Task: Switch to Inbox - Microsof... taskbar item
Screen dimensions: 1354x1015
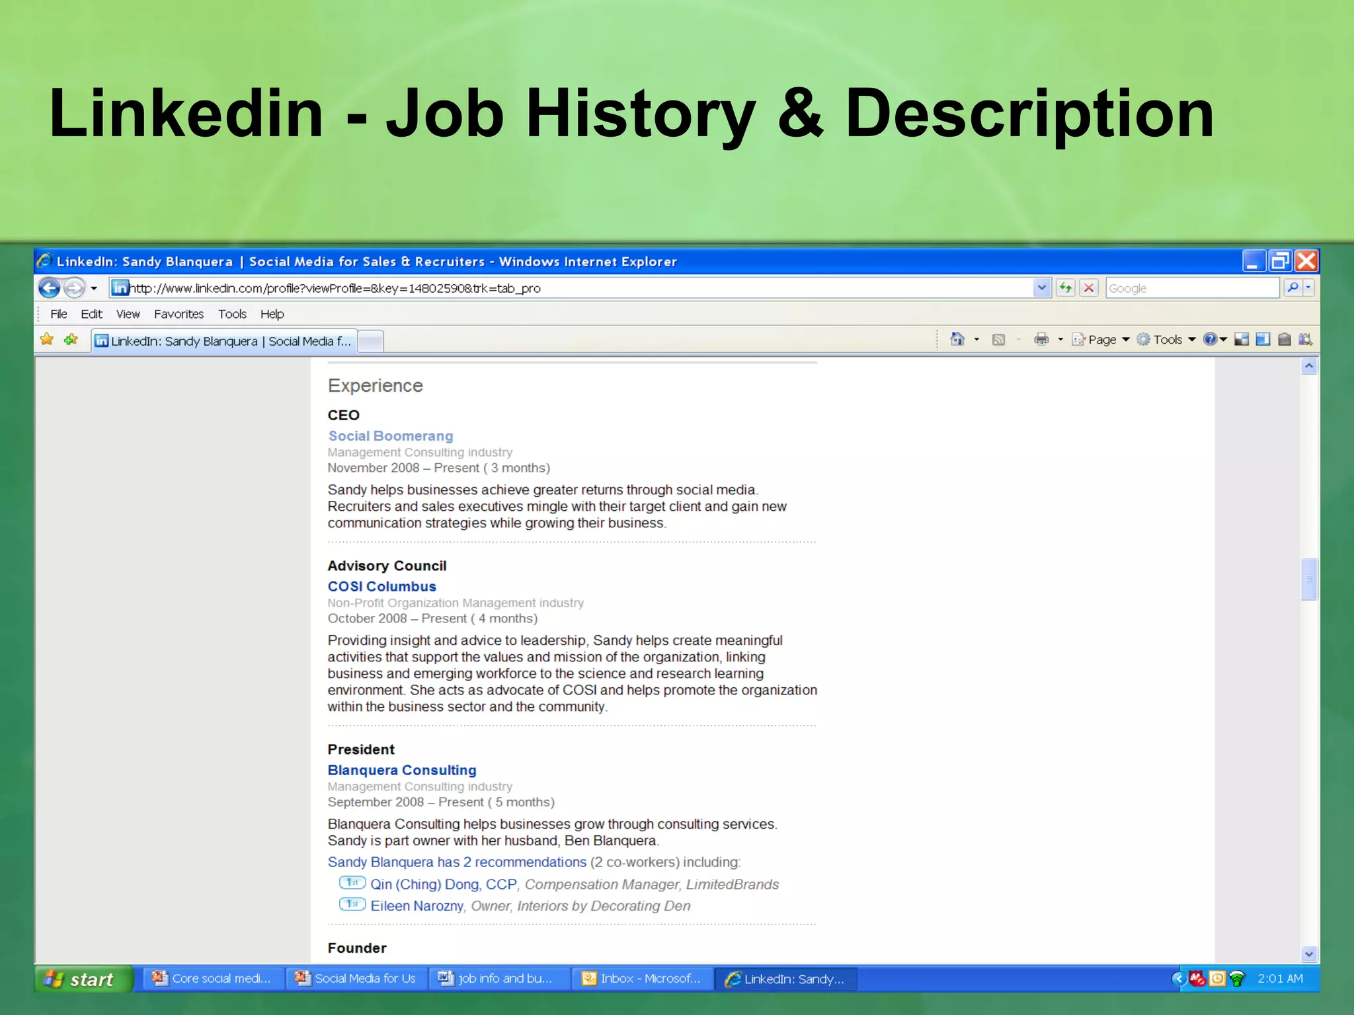Action: coord(643,979)
